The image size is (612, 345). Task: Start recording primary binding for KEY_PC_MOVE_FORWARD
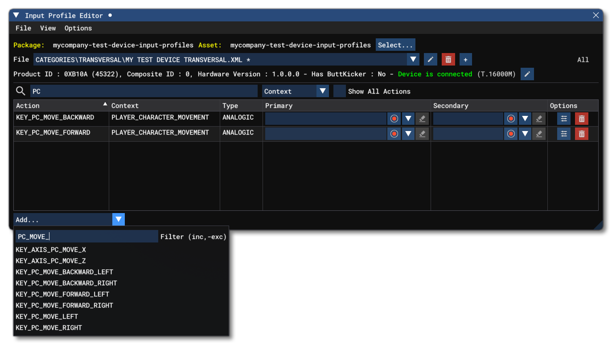pyautogui.click(x=394, y=133)
